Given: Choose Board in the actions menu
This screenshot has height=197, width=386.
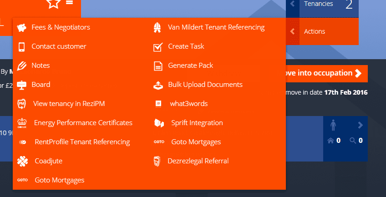Looking at the screenshot, I should [41, 85].
